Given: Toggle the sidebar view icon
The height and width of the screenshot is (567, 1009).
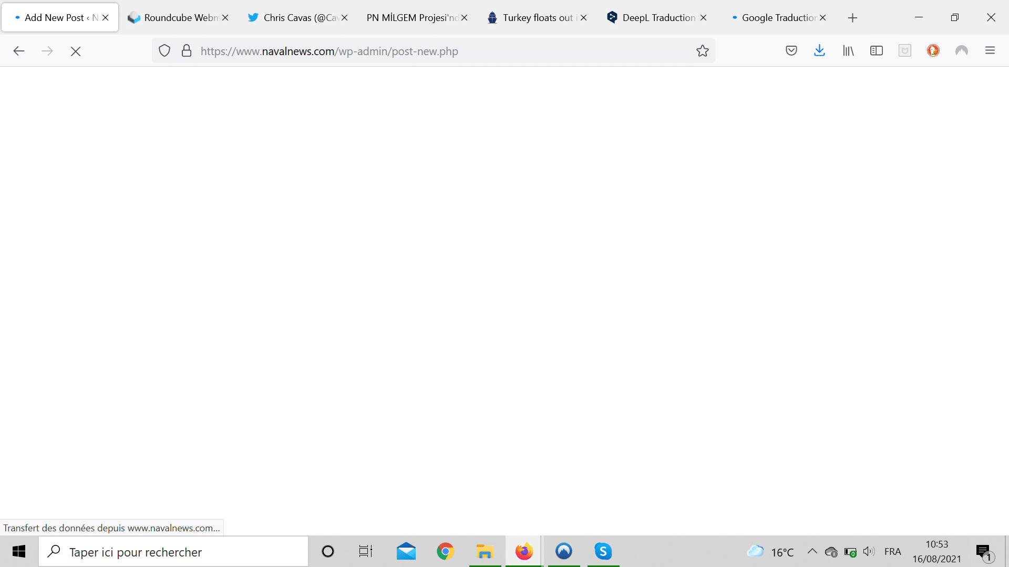Looking at the screenshot, I should coord(876,51).
